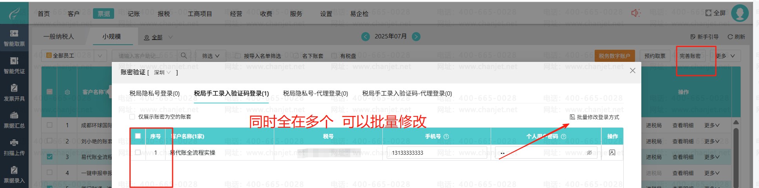Click the 全屏 fullscreen button
This screenshot has height=188, width=759.
tap(715, 13)
